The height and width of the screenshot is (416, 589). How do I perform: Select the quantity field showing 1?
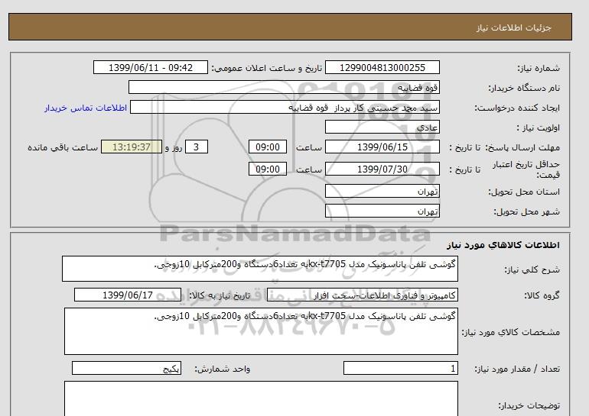(x=400, y=369)
